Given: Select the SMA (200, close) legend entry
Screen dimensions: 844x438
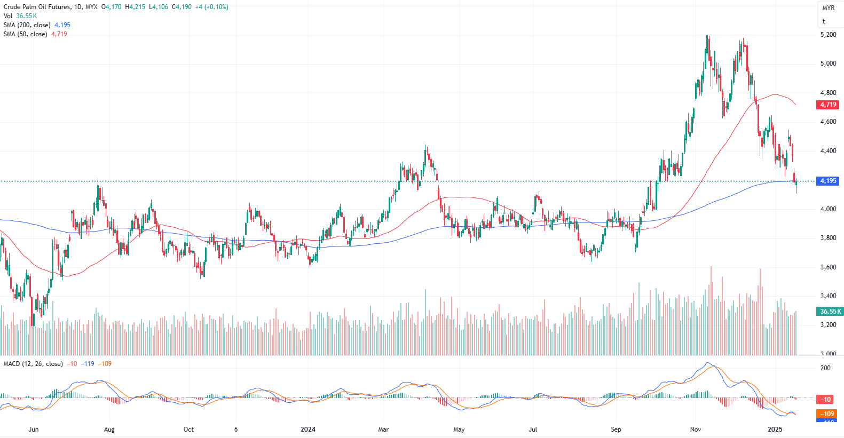Looking at the screenshot, I should [x=27, y=25].
